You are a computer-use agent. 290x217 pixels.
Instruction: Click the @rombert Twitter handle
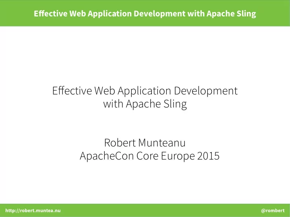[x=273, y=211]
